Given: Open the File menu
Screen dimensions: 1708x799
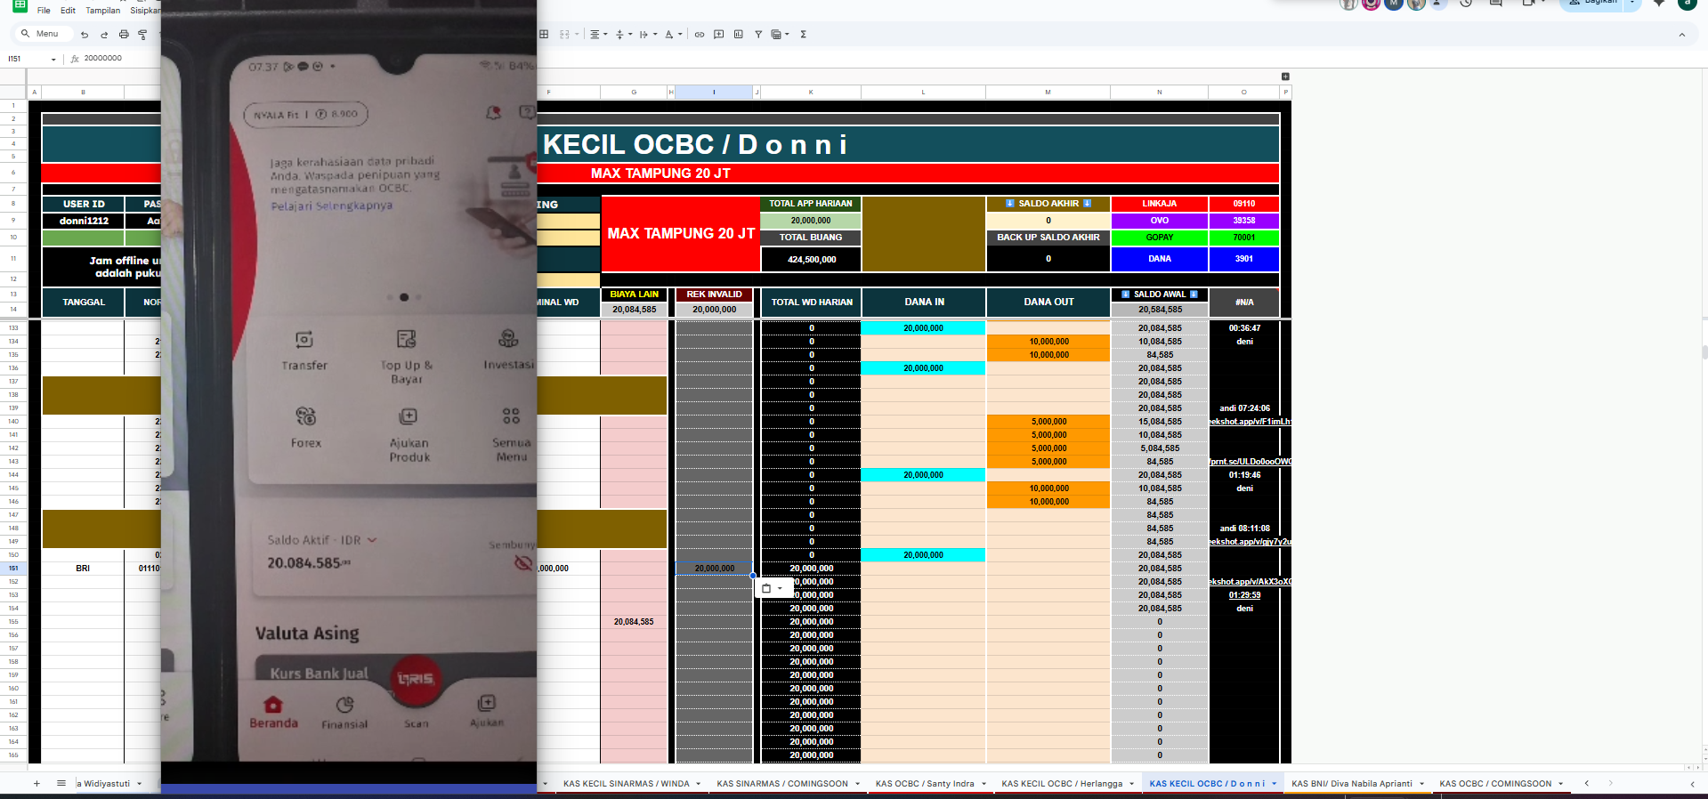Looking at the screenshot, I should click(44, 11).
